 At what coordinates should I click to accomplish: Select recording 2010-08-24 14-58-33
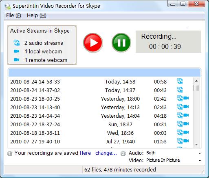[101, 81]
